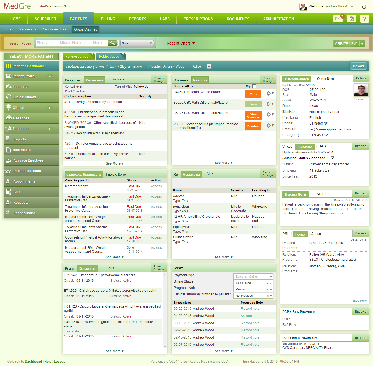Expand the Encounter submenu

pyautogui.click(x=50, y=129)
